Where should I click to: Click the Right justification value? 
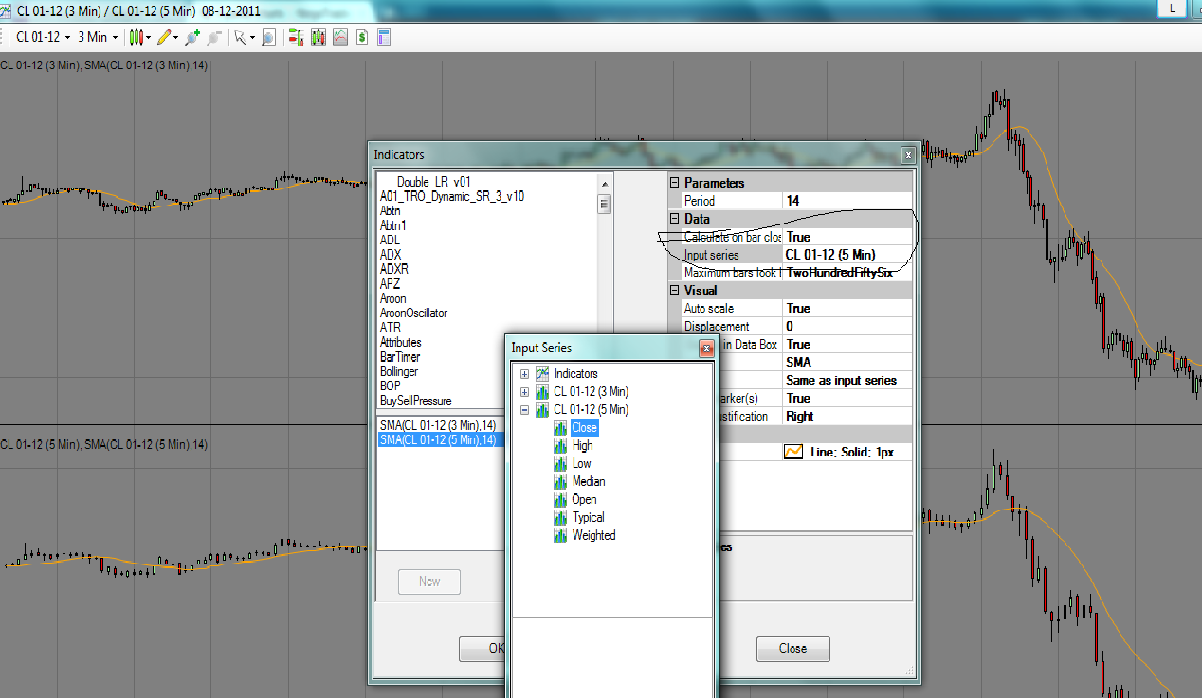[847, 416]
